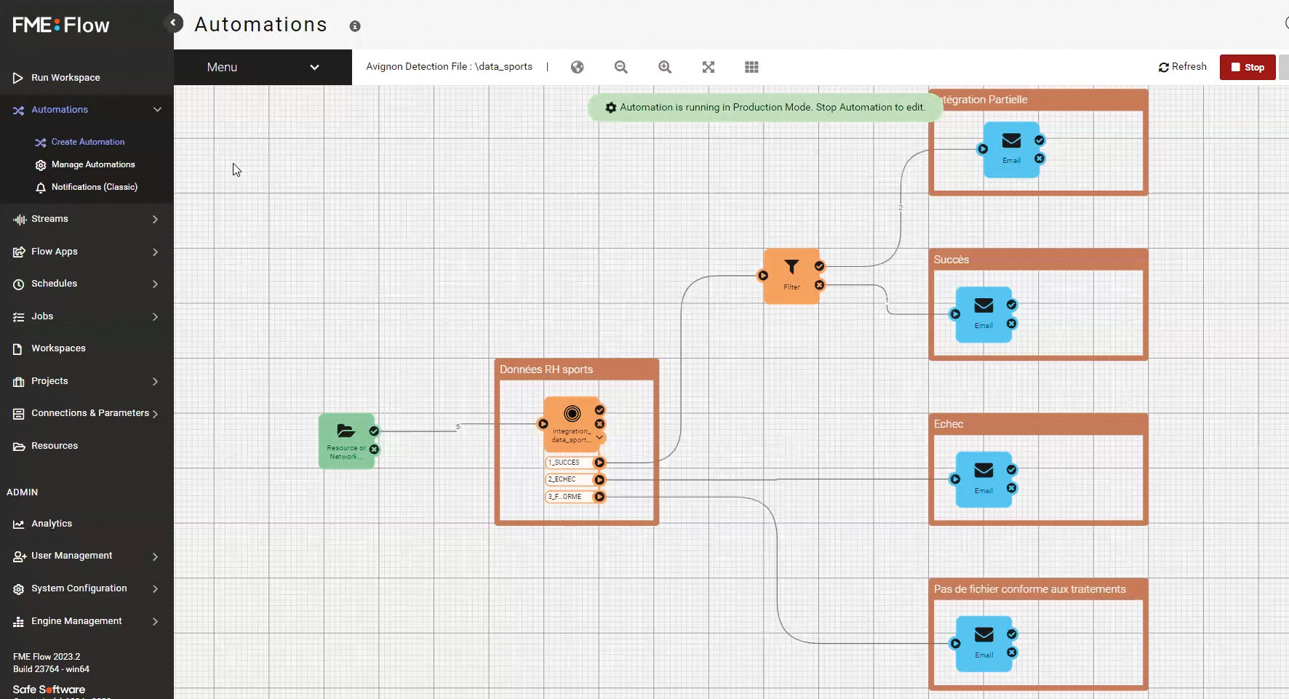Zoom in on the automation canvas
Screen dimensions: 1289x699
click(x=665, y=67)
